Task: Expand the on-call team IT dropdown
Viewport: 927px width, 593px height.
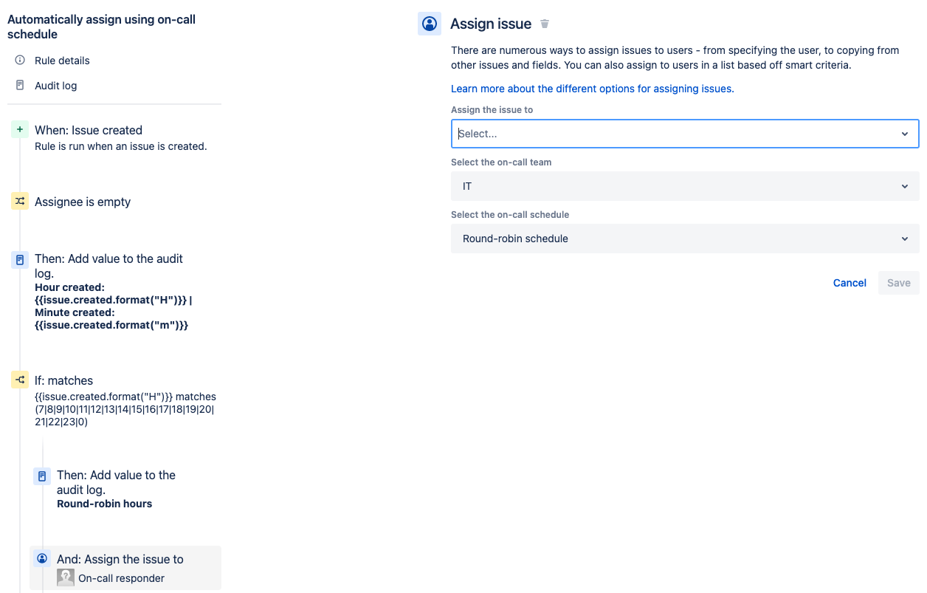Action: coord(685,186)
